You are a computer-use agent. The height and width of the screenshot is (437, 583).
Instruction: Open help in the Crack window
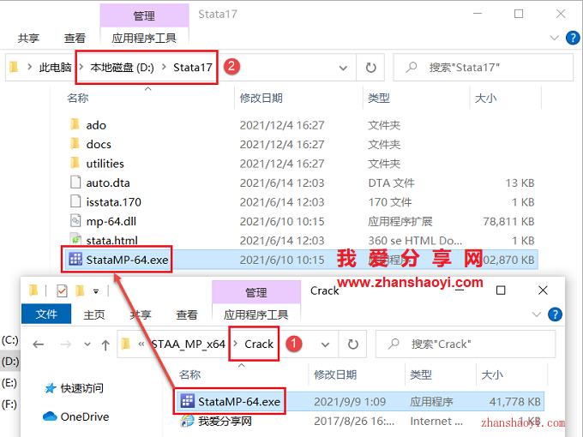(555, 314)
